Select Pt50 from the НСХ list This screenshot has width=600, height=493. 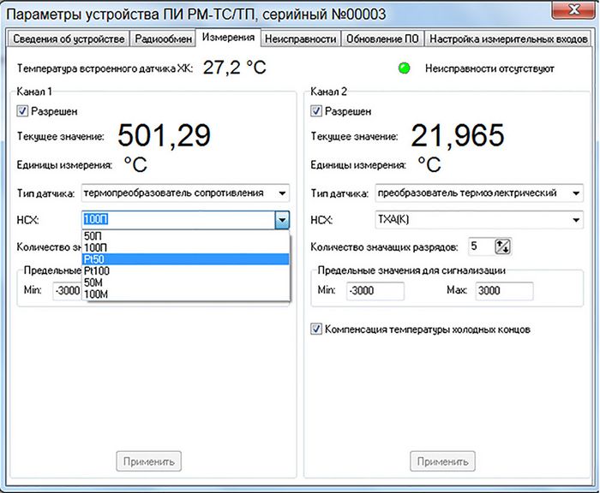94,258
